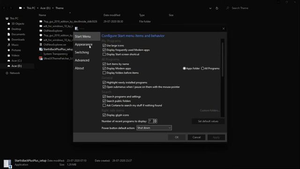Screen dimensions: 300x169
Task: Open the Custom folders link
Action: pos(210,111)
